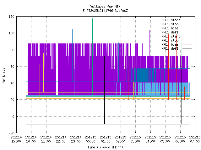Click the E_RT20251214174643.sfduZ filename subtitle
The width and height of the screenshot is (201, 150).
105,11
